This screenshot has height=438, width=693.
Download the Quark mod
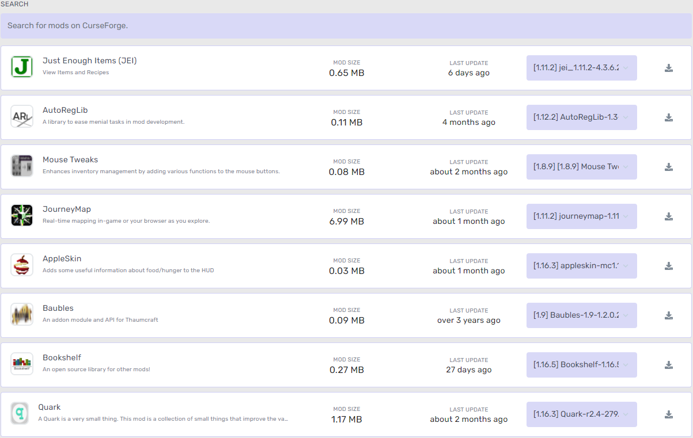tap(669, 414)
